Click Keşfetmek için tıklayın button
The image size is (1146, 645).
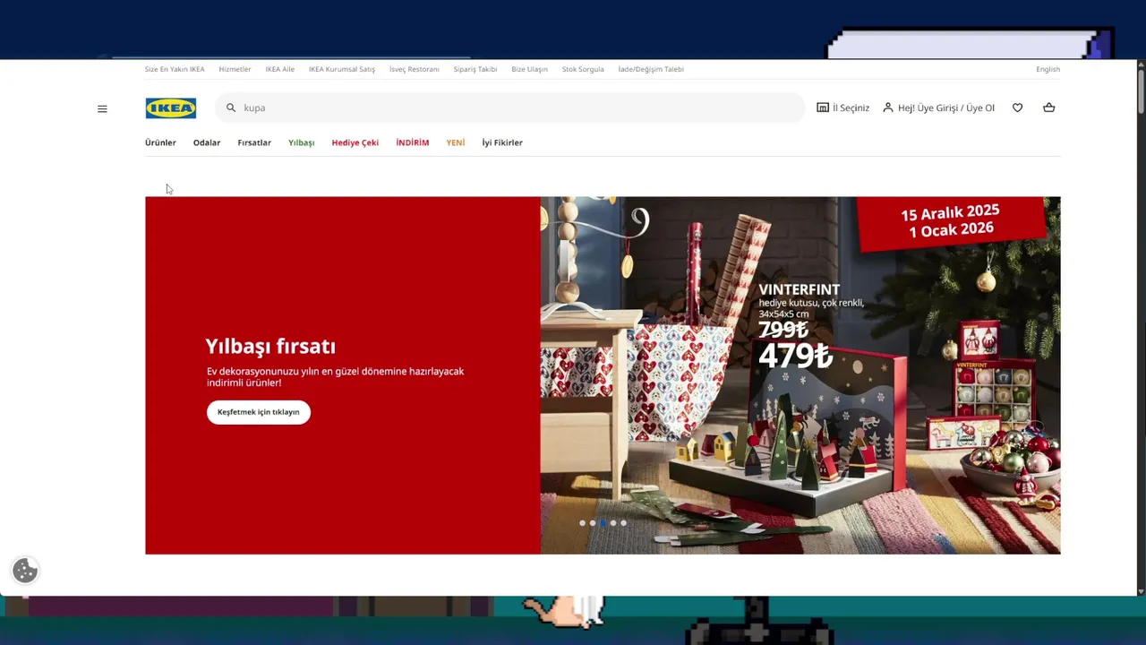pyautogui.click(x=259, y=412)
